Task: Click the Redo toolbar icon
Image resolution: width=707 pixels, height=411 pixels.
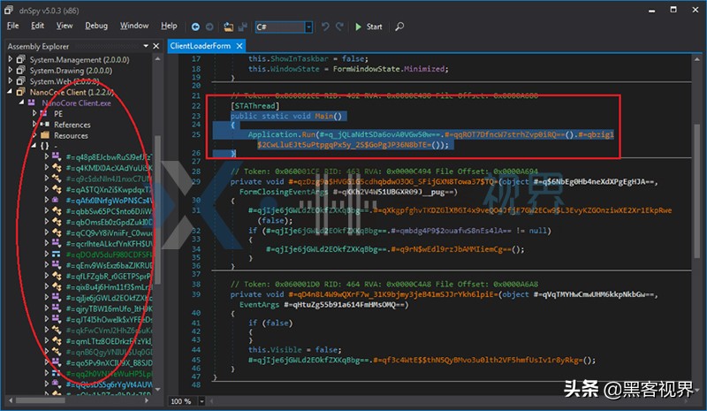Action: [x=339, y=27]
